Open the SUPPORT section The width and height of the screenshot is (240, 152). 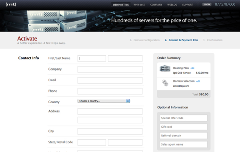click(x=187, y=4)
